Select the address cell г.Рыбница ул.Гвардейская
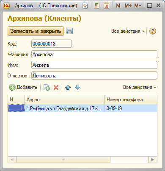This screenshot has width=165, height=171. [x=65, y=108]
